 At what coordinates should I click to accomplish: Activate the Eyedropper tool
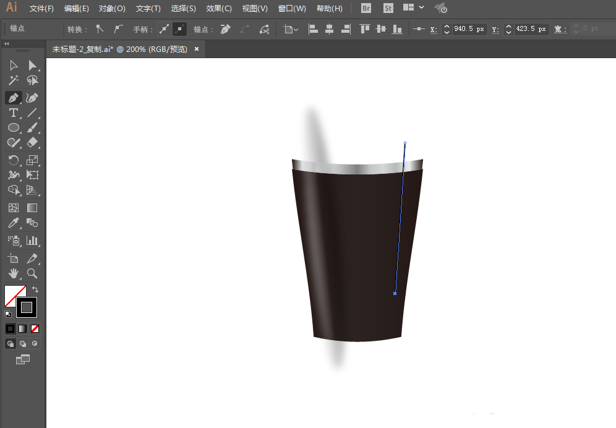pos(14,223)
